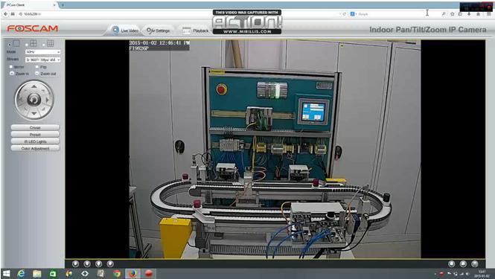Click the Firefox taskbar icon
Screen dimensions: 495x279
pos(132,274)
